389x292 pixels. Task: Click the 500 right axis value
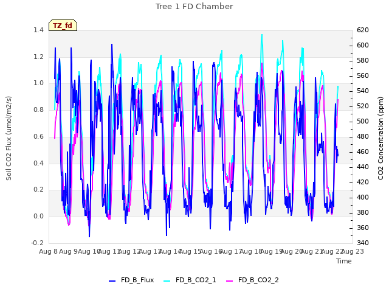point(363,122)
